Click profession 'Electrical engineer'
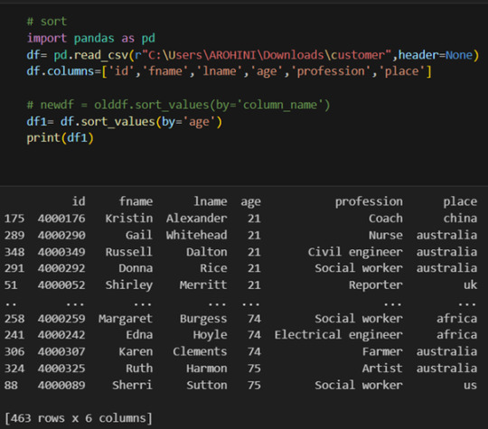Viewport: 488px width, 429px height. (x=339, y=335)
